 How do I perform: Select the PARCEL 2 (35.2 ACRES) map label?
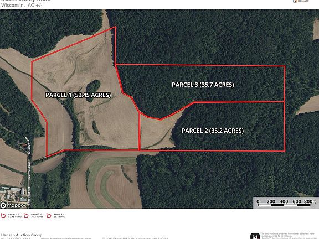pyautogui.click(x=213, y=131)
